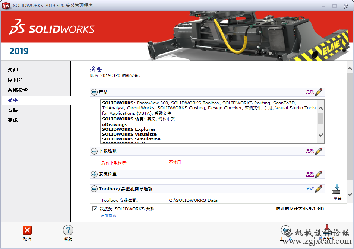Click the SOLIDWORKS 语言 line in product list

[x=138, y=119]
